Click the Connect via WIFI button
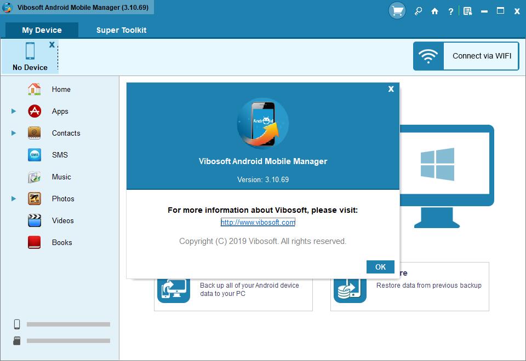526x361 pixels. [466, 56]
